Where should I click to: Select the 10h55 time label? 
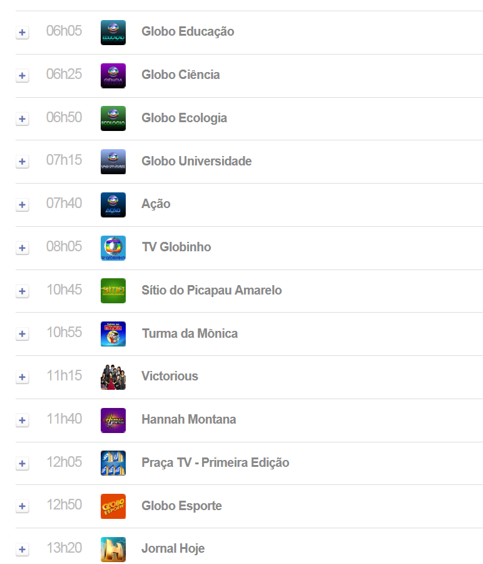[64, 332]
